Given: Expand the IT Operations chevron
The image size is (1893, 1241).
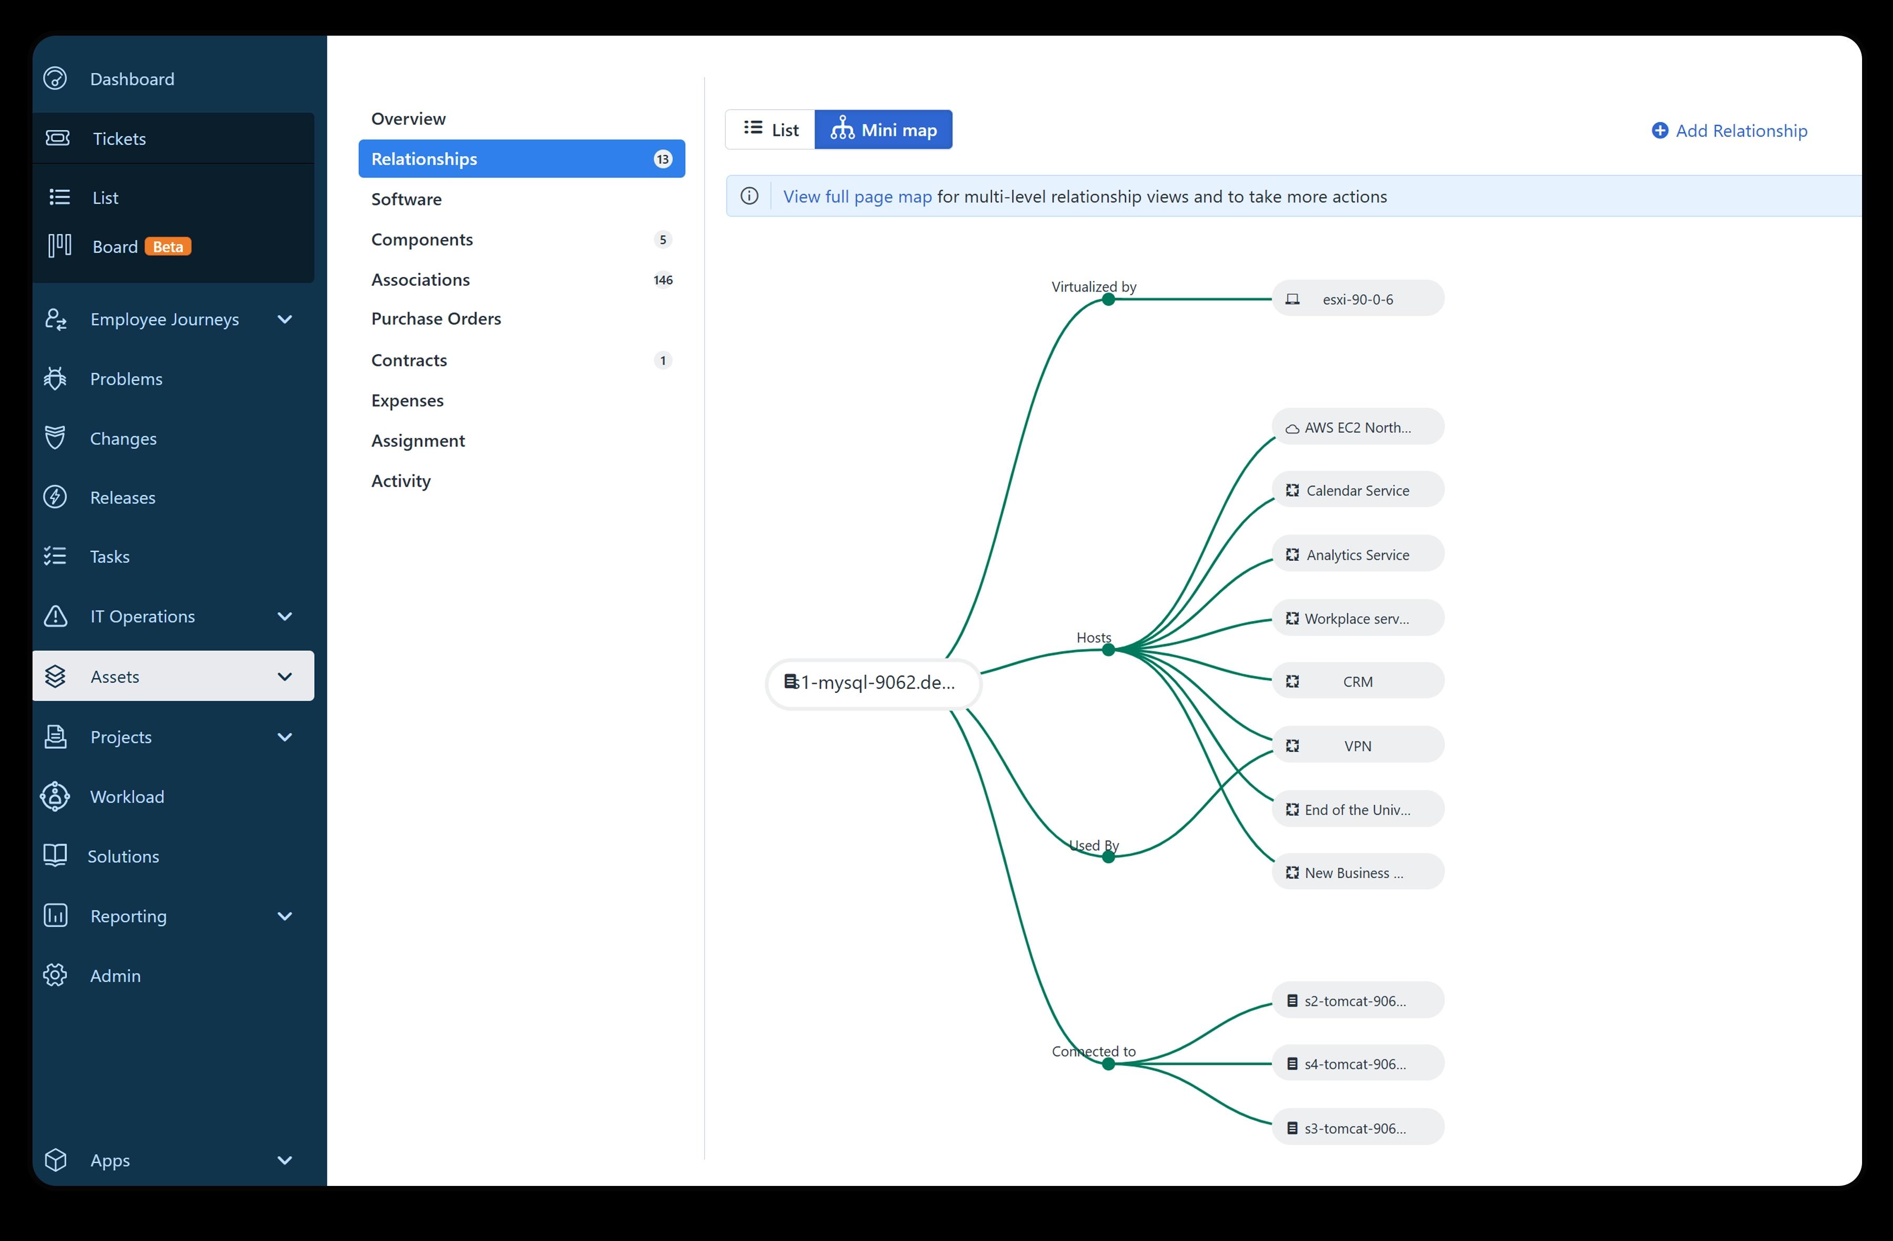Looking at the screenshot, I should (x=285, y=616).
